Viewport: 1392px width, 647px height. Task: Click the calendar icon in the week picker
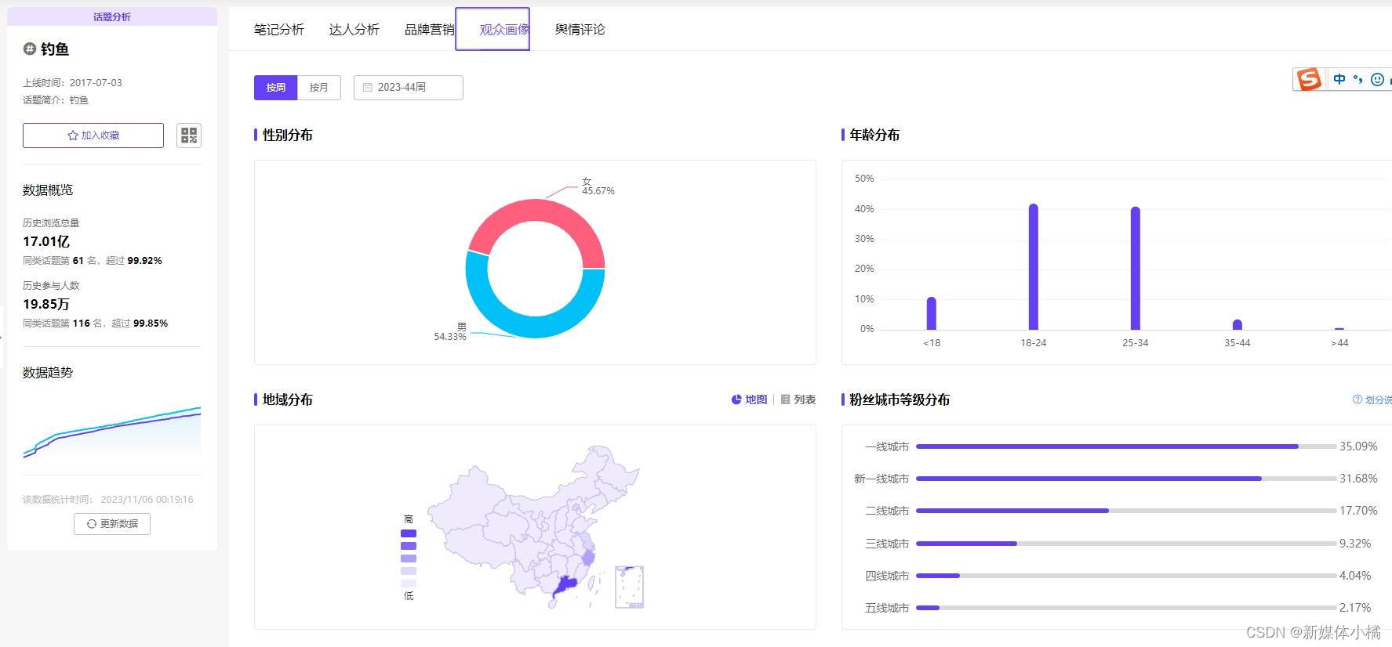367,88
